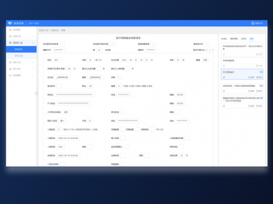Expand the sidebar item below the overview entry

pyautogui.click(x=22, y=36)
